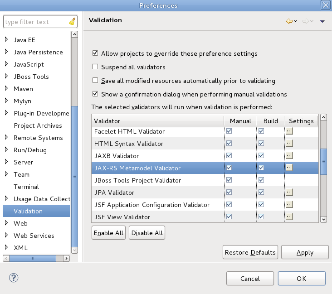The width and height of the screenshot is (332, 294).
Task: Open the help question mark icon
Action: point(14,278)
